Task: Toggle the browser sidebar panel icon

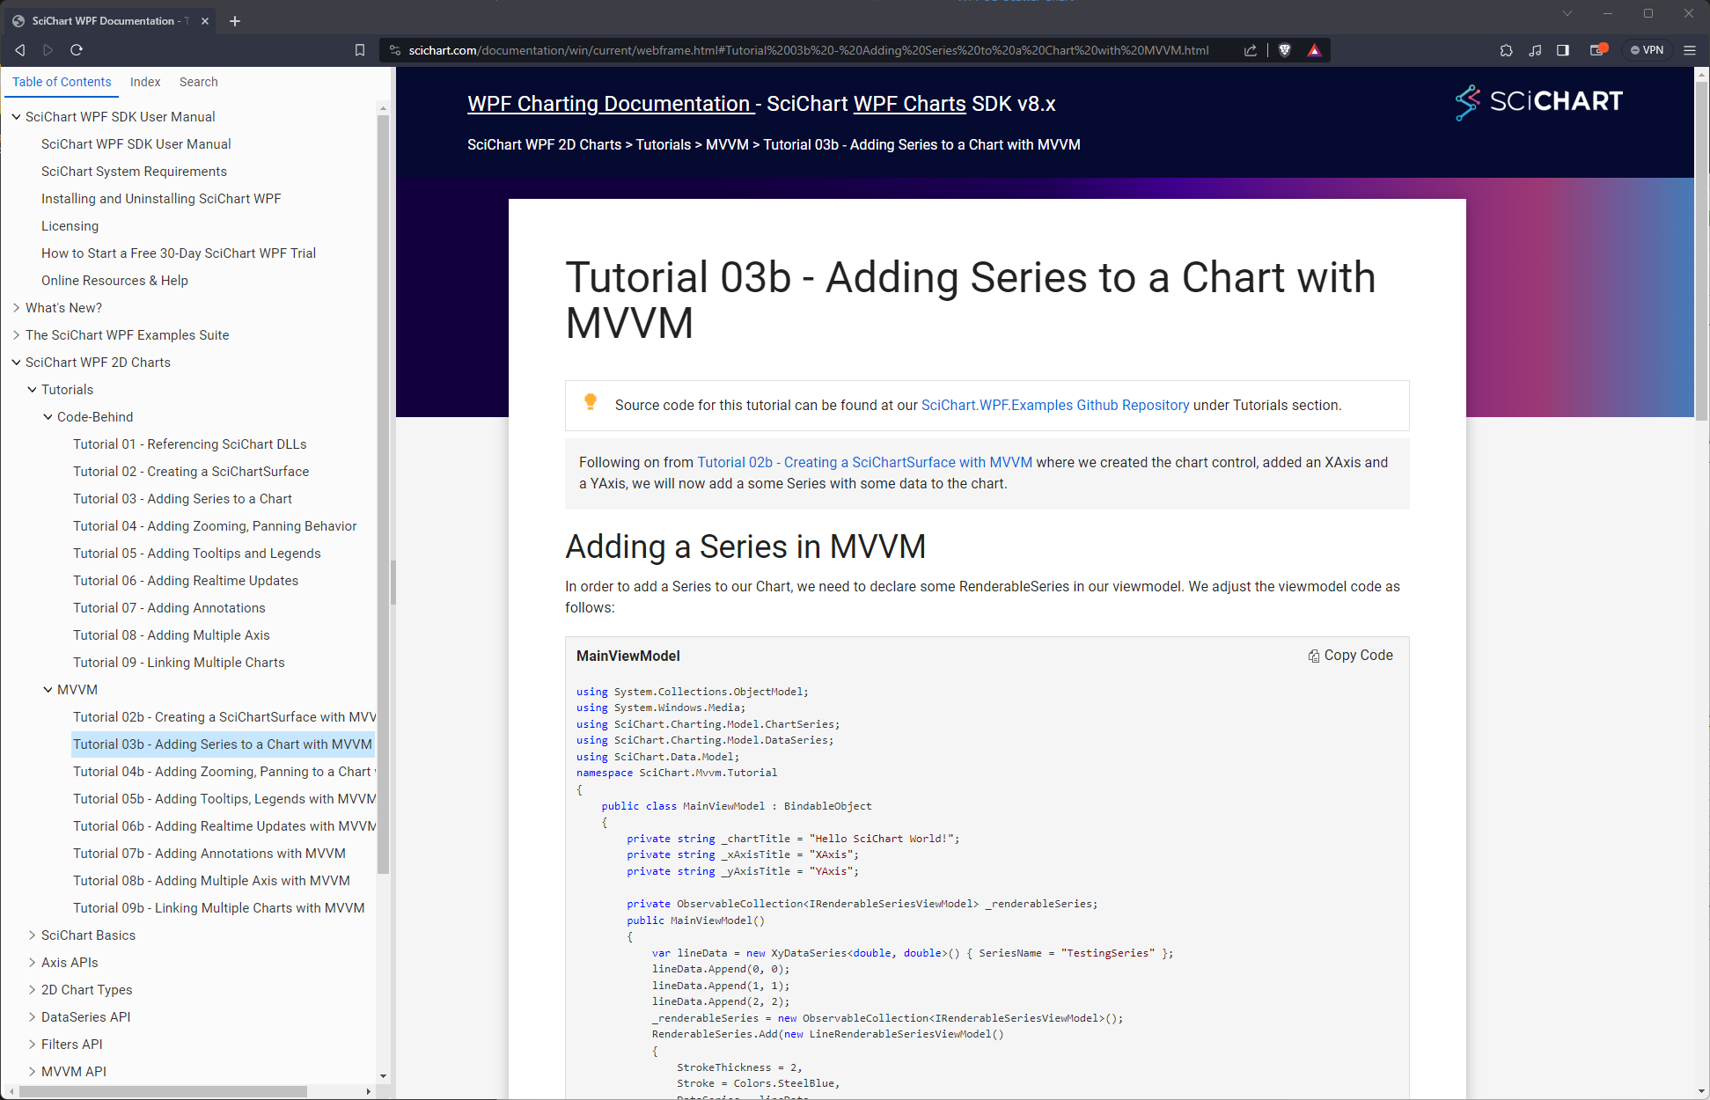Action: point(1563,50)
